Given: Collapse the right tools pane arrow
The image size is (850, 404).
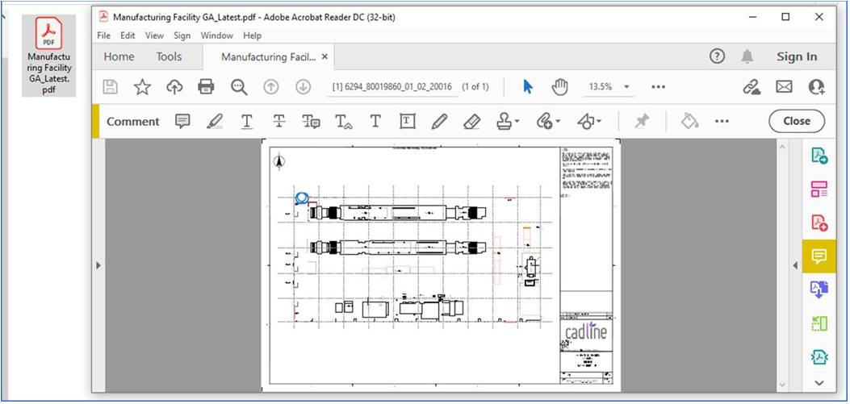Looking at the screenshot, I should (x=795, y=265).
